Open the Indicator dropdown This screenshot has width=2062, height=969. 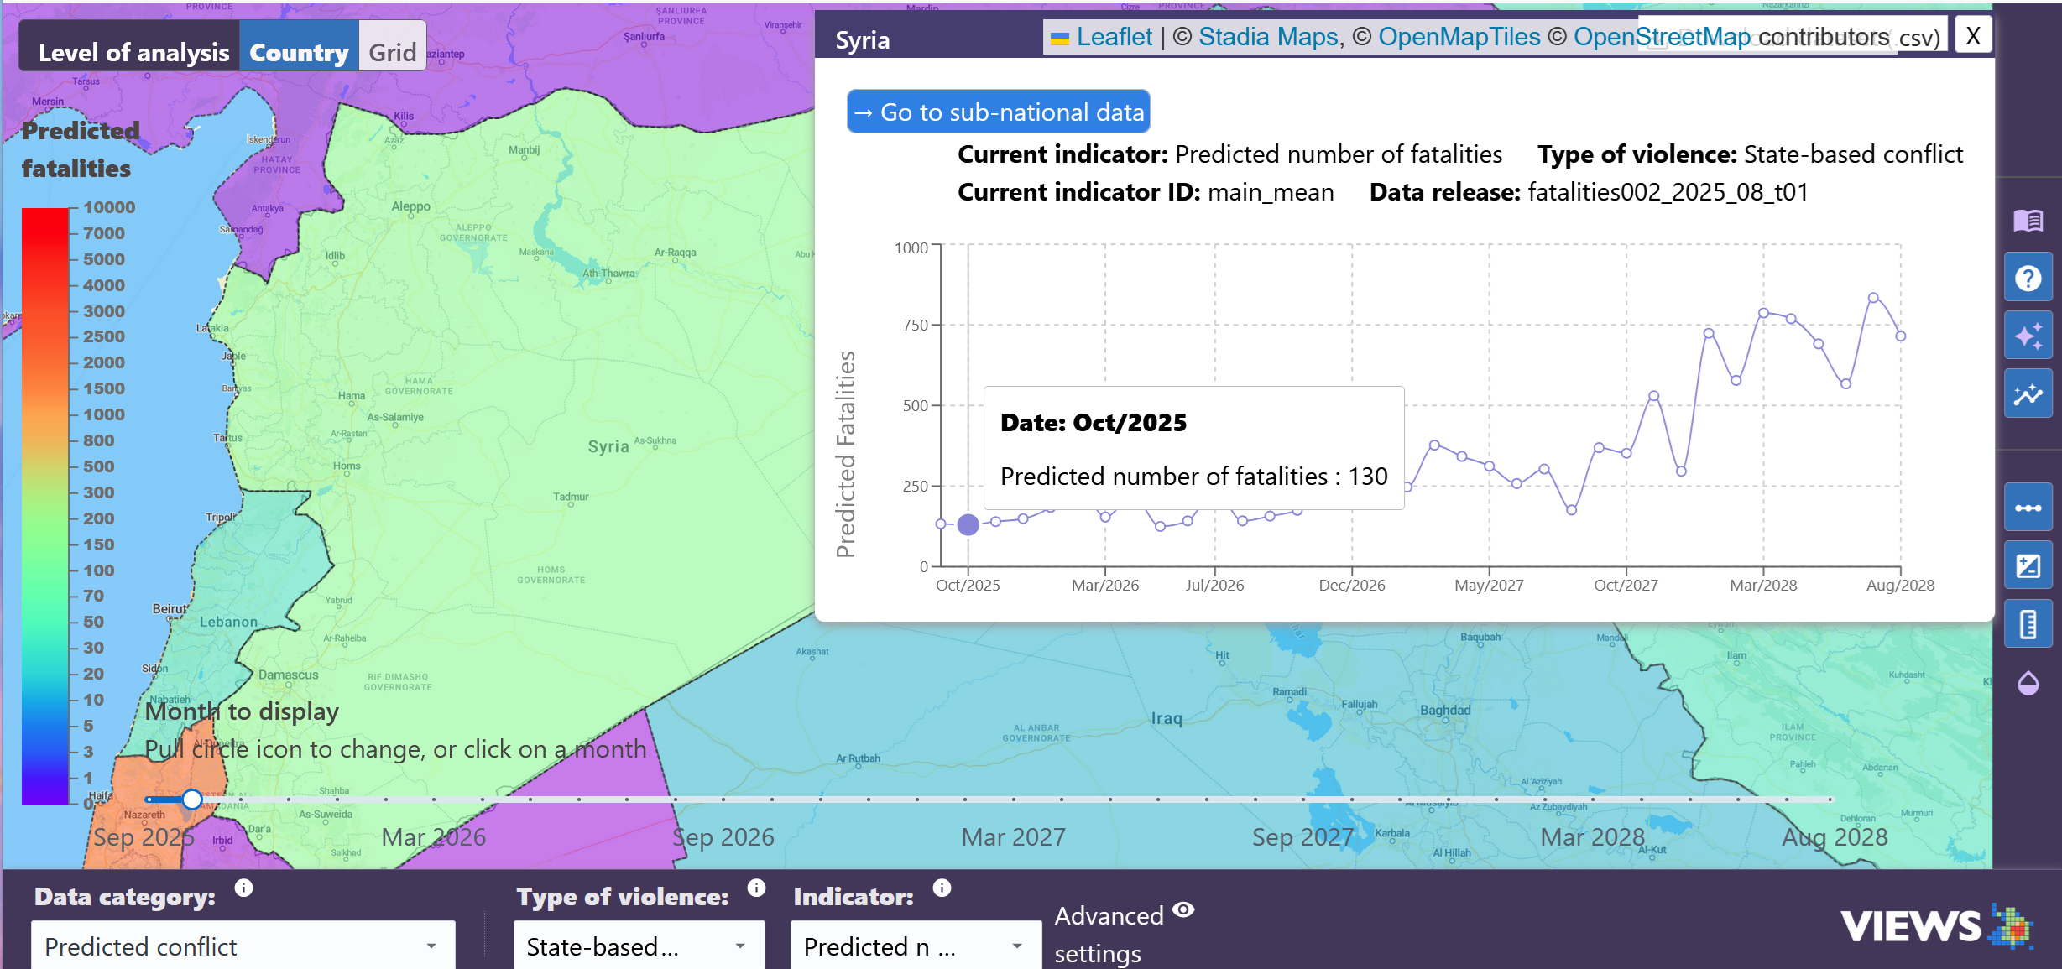(x=915, y=946)
